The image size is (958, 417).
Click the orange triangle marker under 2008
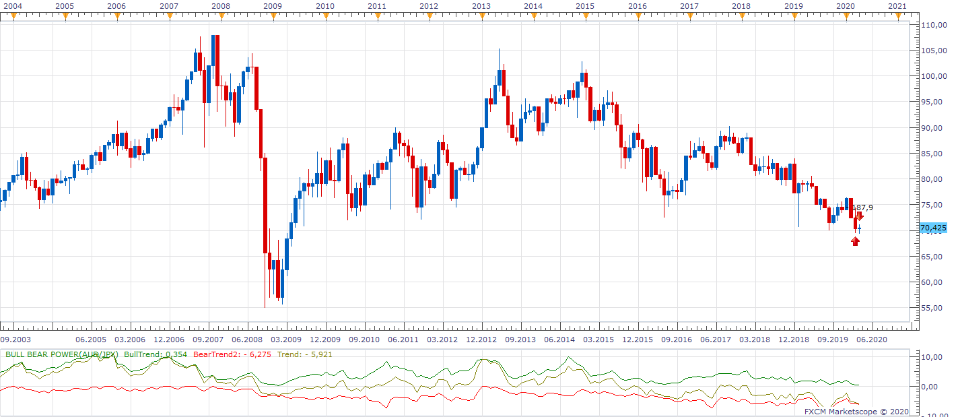point(221,15)
